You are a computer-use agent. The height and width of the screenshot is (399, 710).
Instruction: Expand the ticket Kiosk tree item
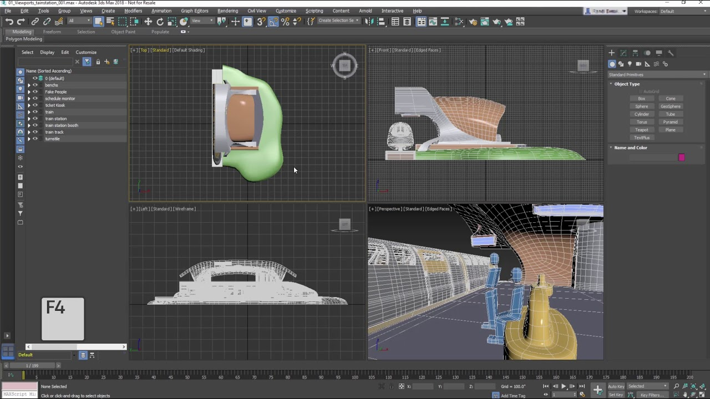click(x=29, y=105)
